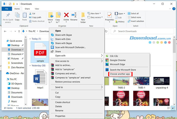
Task: Select Screenshots folder in Quick access
Action: coord(17,63)
